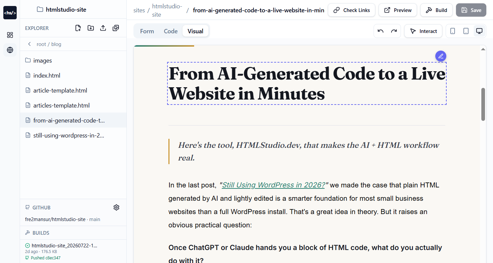Open article-template.html file
The width and height of the screenshot is (493, 263).
[73, 90]
